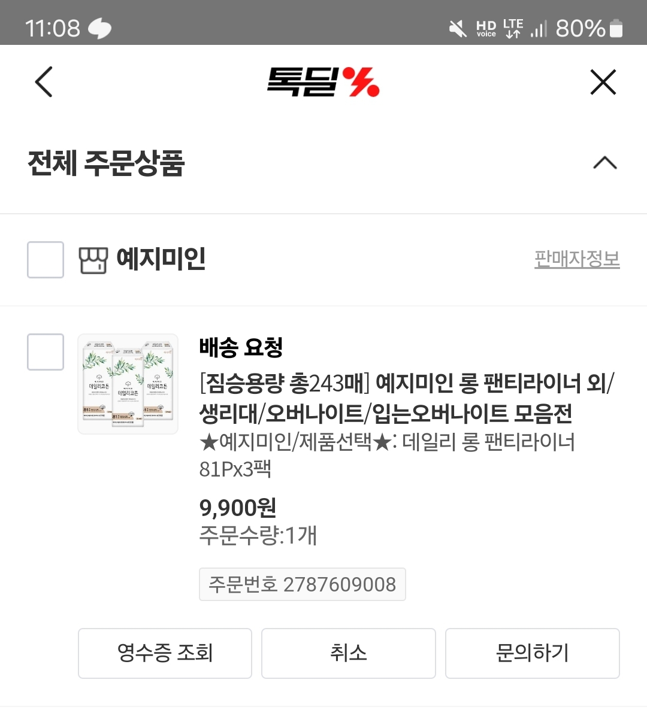Click the store icon beside 예지미인
This screenshot has width=647, height=710.
pyautogui.click(x=93, y=260)
